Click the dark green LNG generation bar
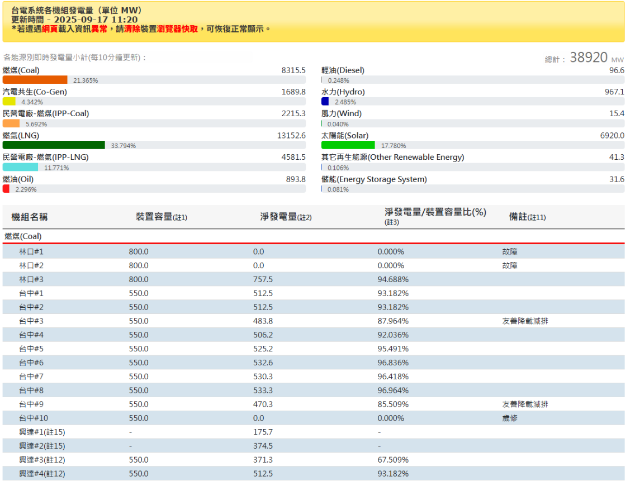Image resolution: width=635 pixels, height=481 pixels. [54, 145]
